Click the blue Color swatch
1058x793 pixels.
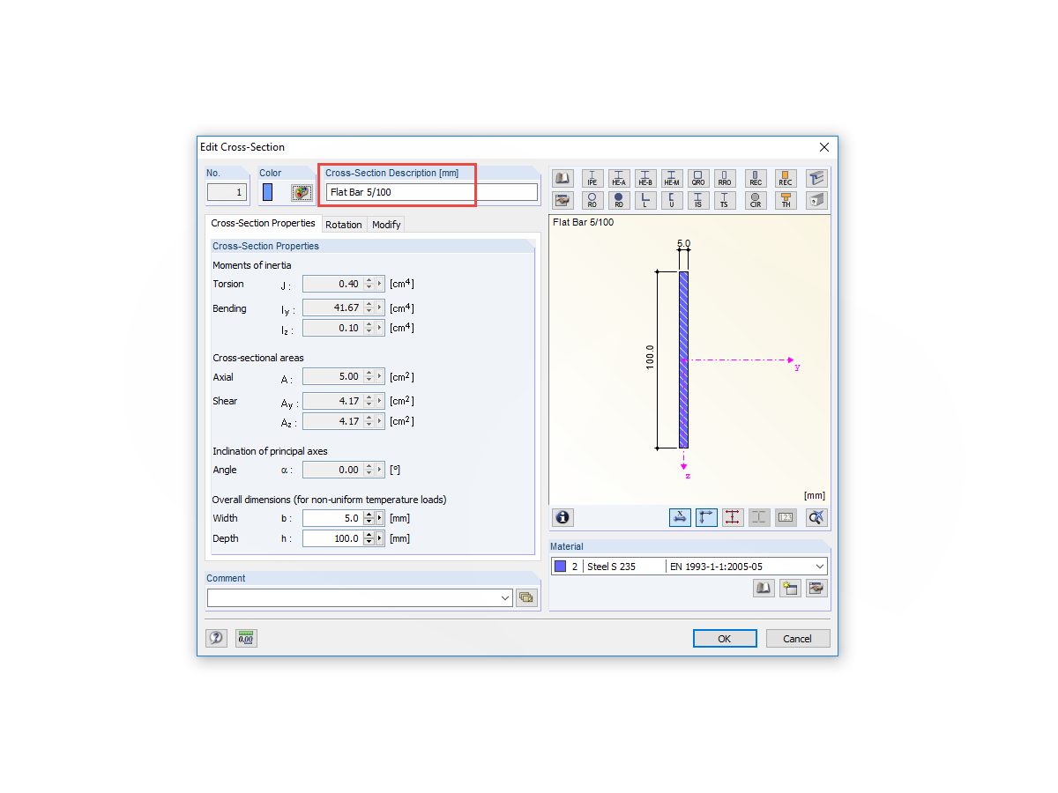point(267,191)
